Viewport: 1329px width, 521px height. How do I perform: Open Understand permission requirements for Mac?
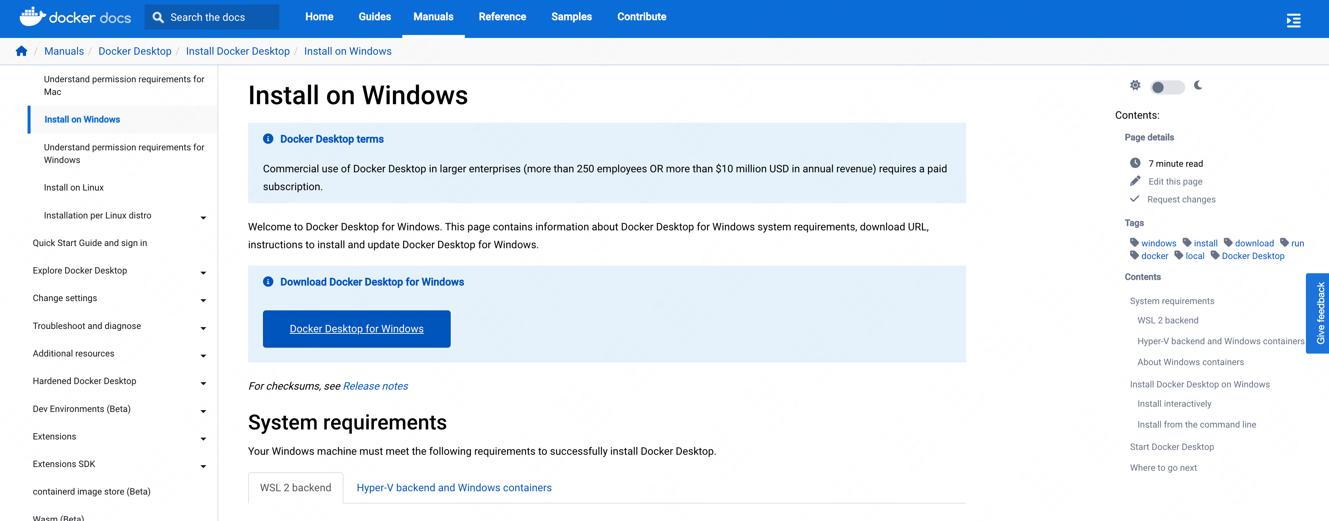pyautogui.click(x=124, y=86)
